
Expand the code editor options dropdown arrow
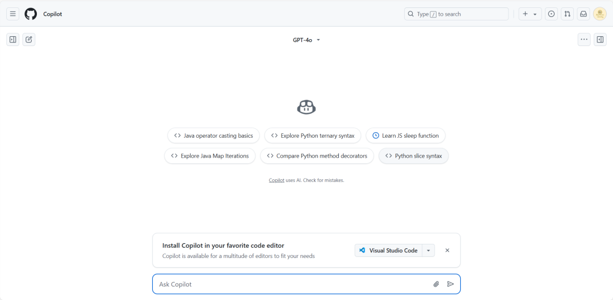click(x=429, y=250)
